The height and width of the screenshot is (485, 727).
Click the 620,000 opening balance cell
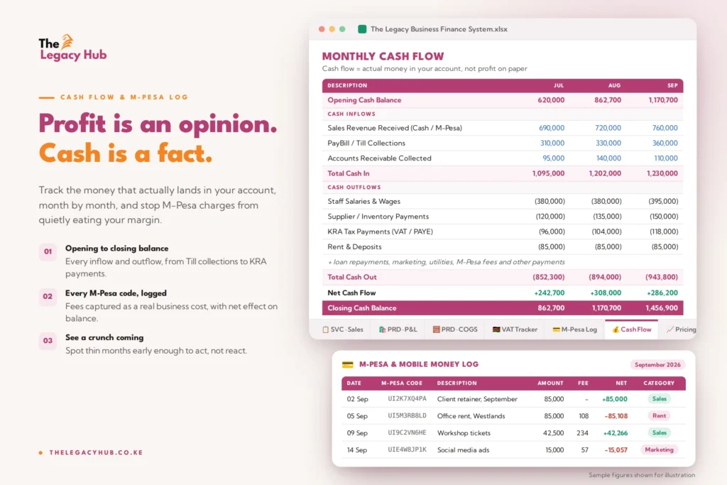551,100
